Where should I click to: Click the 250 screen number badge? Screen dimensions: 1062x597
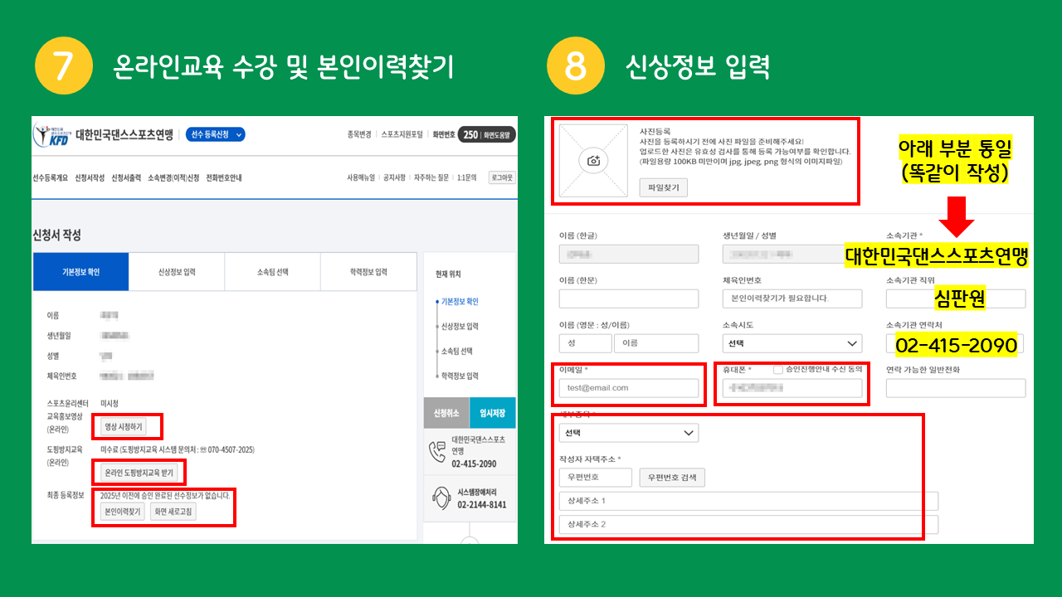point(470,134)
